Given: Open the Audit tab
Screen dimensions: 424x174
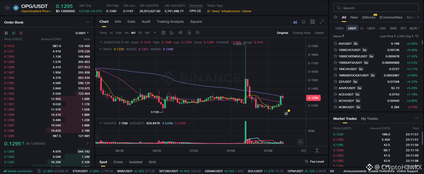Looking at the screenshot, I should point(146,22).
